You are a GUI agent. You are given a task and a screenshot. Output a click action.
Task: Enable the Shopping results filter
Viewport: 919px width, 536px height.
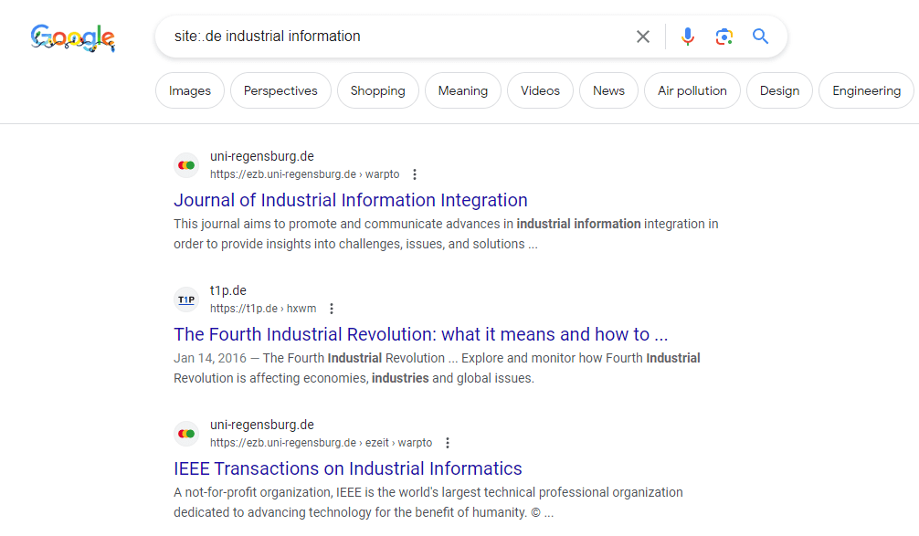(377, 90)
